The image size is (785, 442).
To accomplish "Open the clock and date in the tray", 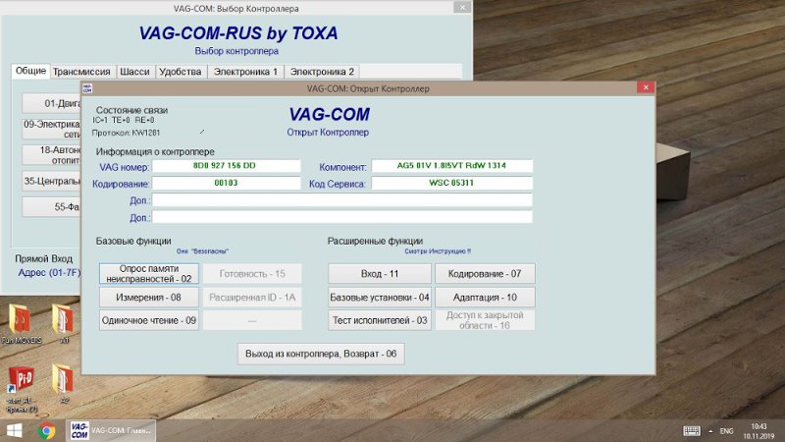I will (759, 431).
